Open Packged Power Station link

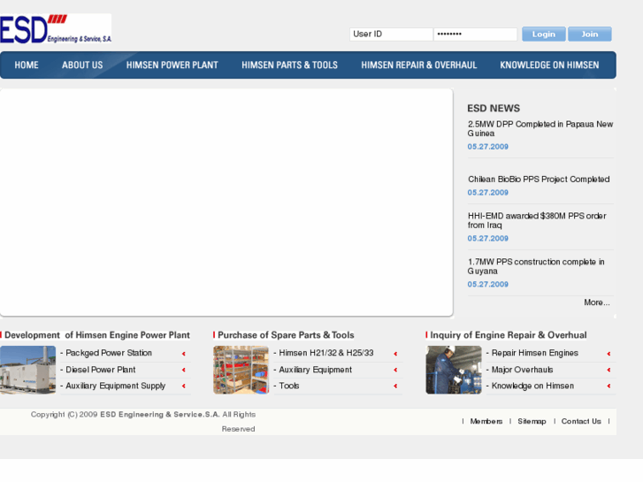[x=109, y=353]
